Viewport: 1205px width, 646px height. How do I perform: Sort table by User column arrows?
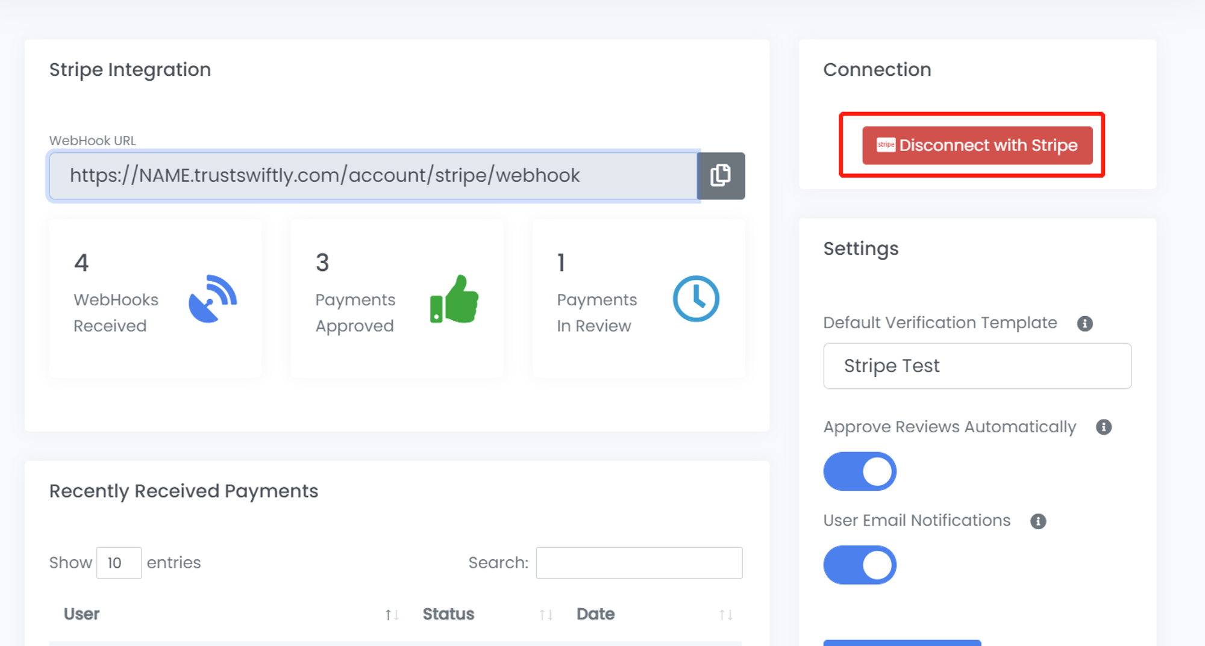392,615
